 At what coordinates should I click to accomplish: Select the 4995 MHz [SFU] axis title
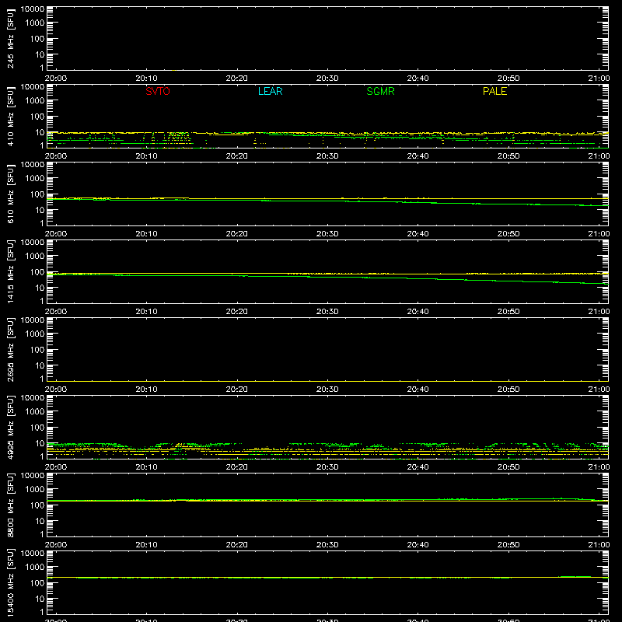[10, 427]
